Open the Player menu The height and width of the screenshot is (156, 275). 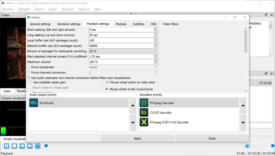click(x=53, y=9)
